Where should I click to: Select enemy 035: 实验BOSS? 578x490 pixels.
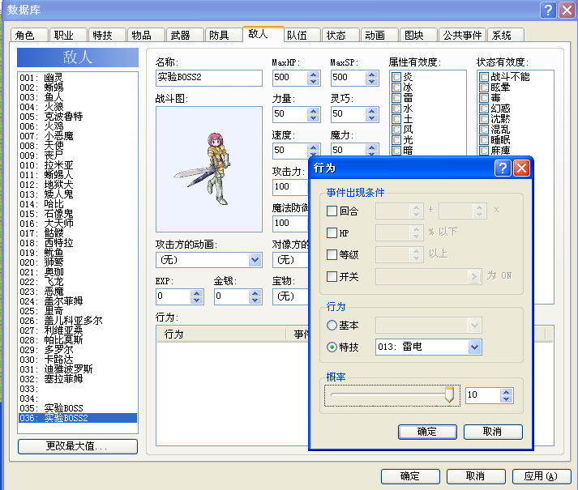coord(77,408)
